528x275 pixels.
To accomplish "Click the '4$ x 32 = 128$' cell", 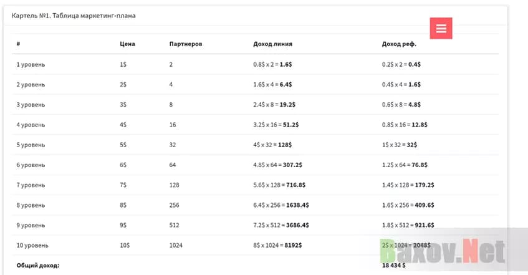I will [272, 145].
